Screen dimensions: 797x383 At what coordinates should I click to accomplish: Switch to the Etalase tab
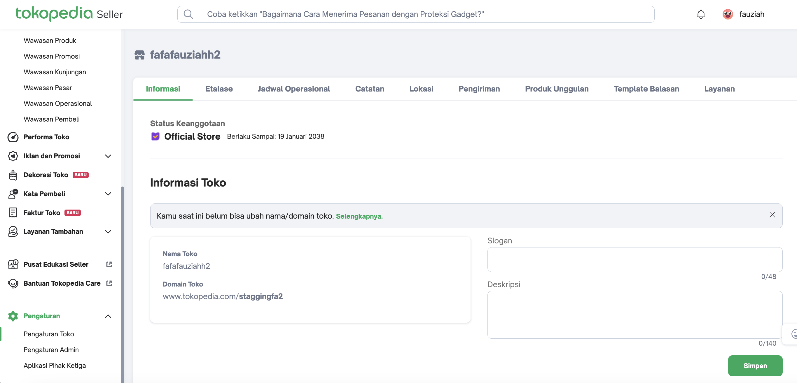point(219,89)
